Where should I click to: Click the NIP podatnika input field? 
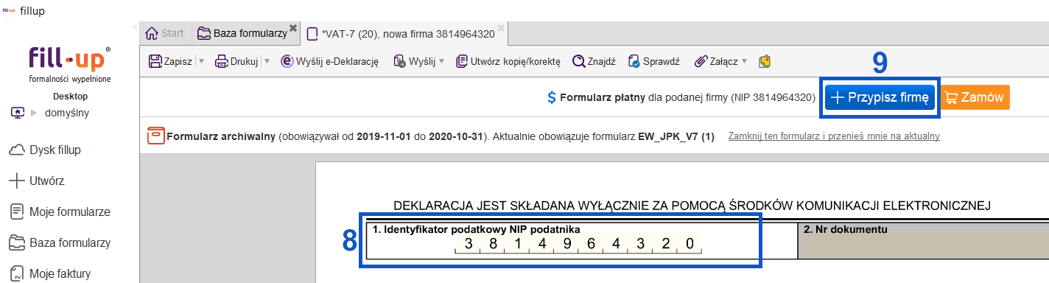(578, 245)
